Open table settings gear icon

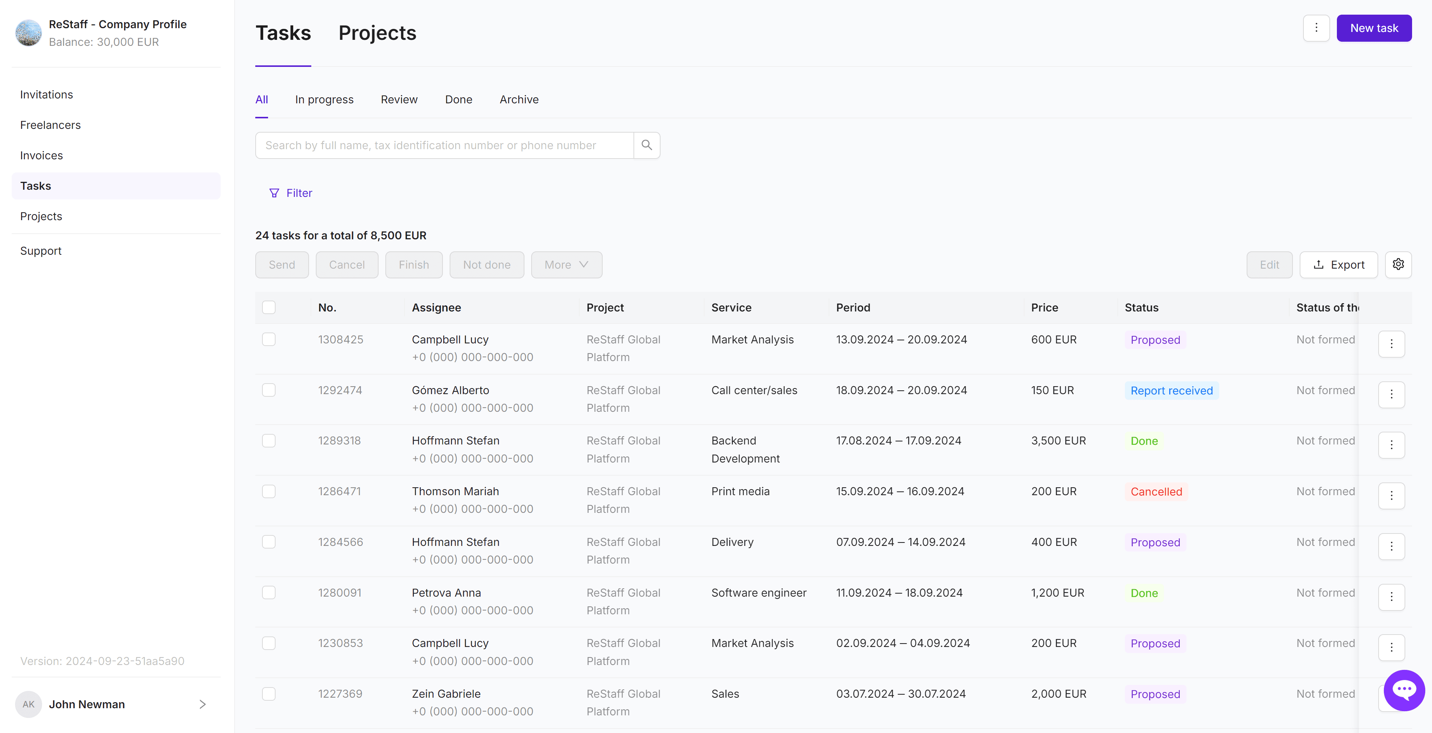[x=1398, y=264]
